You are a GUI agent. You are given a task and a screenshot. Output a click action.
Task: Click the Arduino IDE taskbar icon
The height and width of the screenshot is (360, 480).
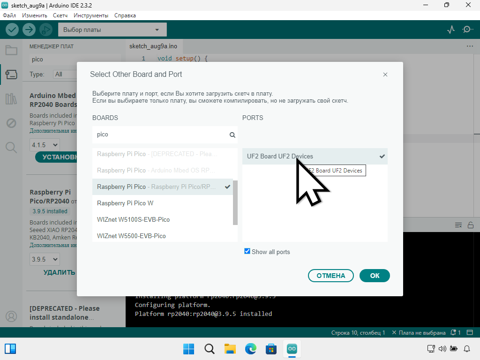(292, 349)
